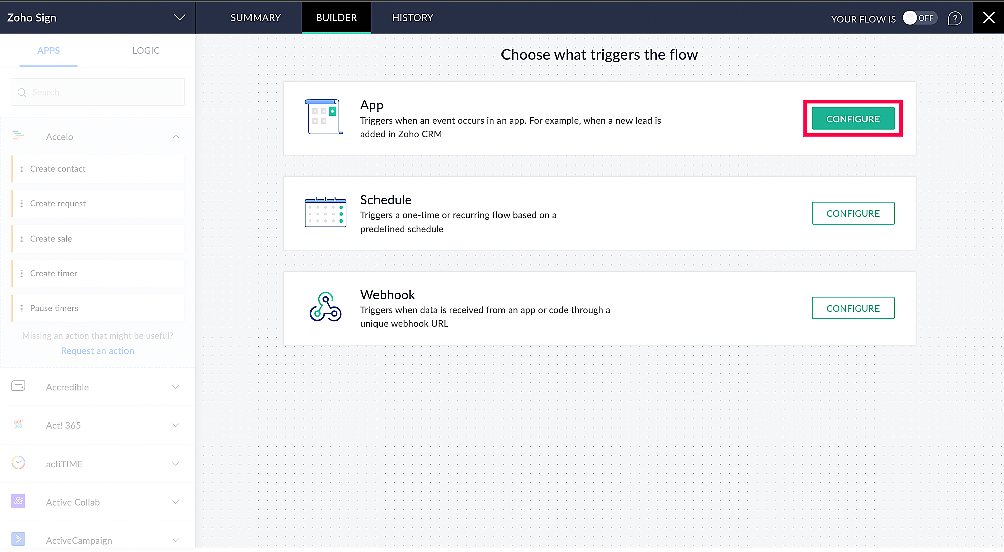Click the actiTIME clock icon
Screen dimensions: 1004x552
pos(18,463)
